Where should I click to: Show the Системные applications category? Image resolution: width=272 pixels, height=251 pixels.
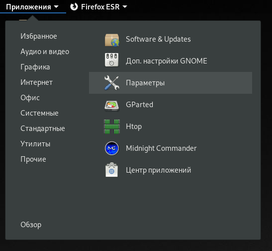pos(39,113)
